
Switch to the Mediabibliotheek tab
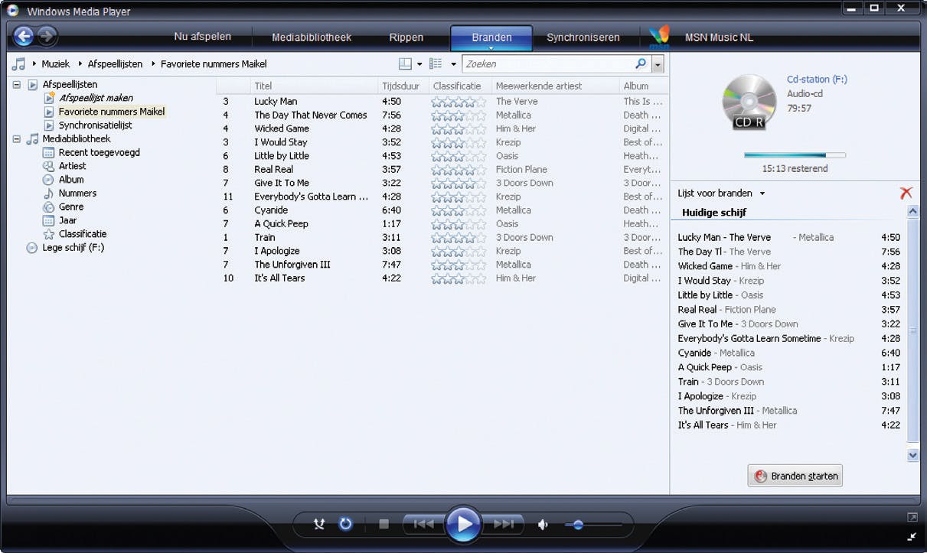[x=312, y=37]
